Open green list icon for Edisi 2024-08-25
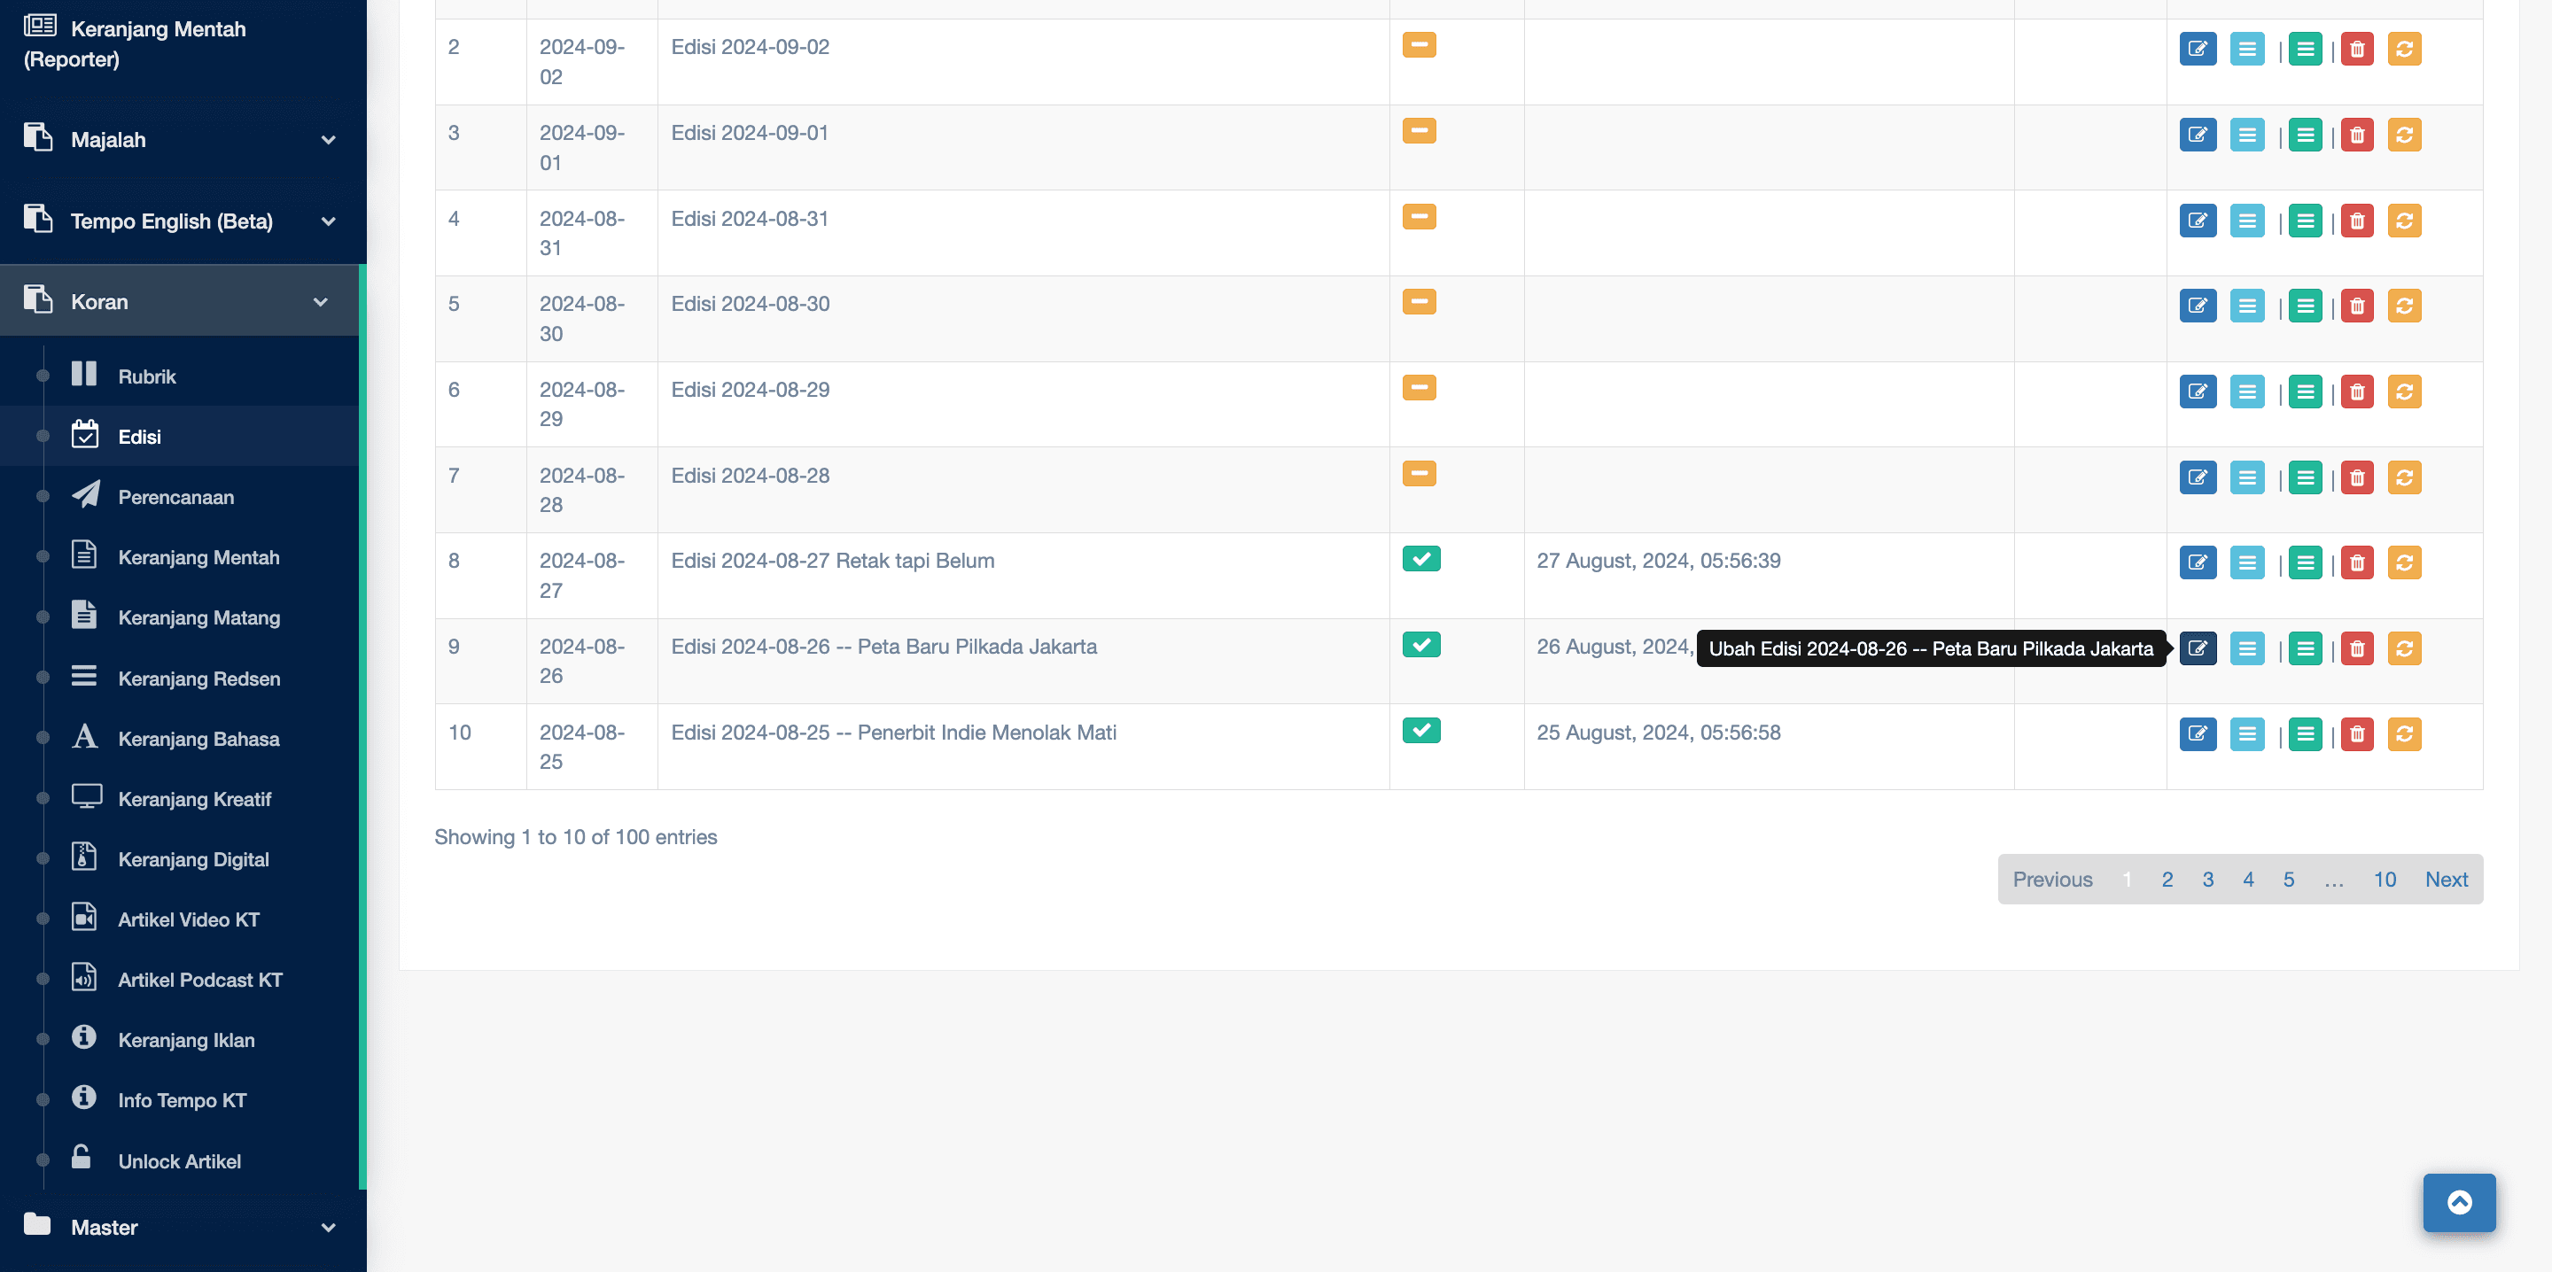The image size is (2552, 1272). pos(2306,734)
